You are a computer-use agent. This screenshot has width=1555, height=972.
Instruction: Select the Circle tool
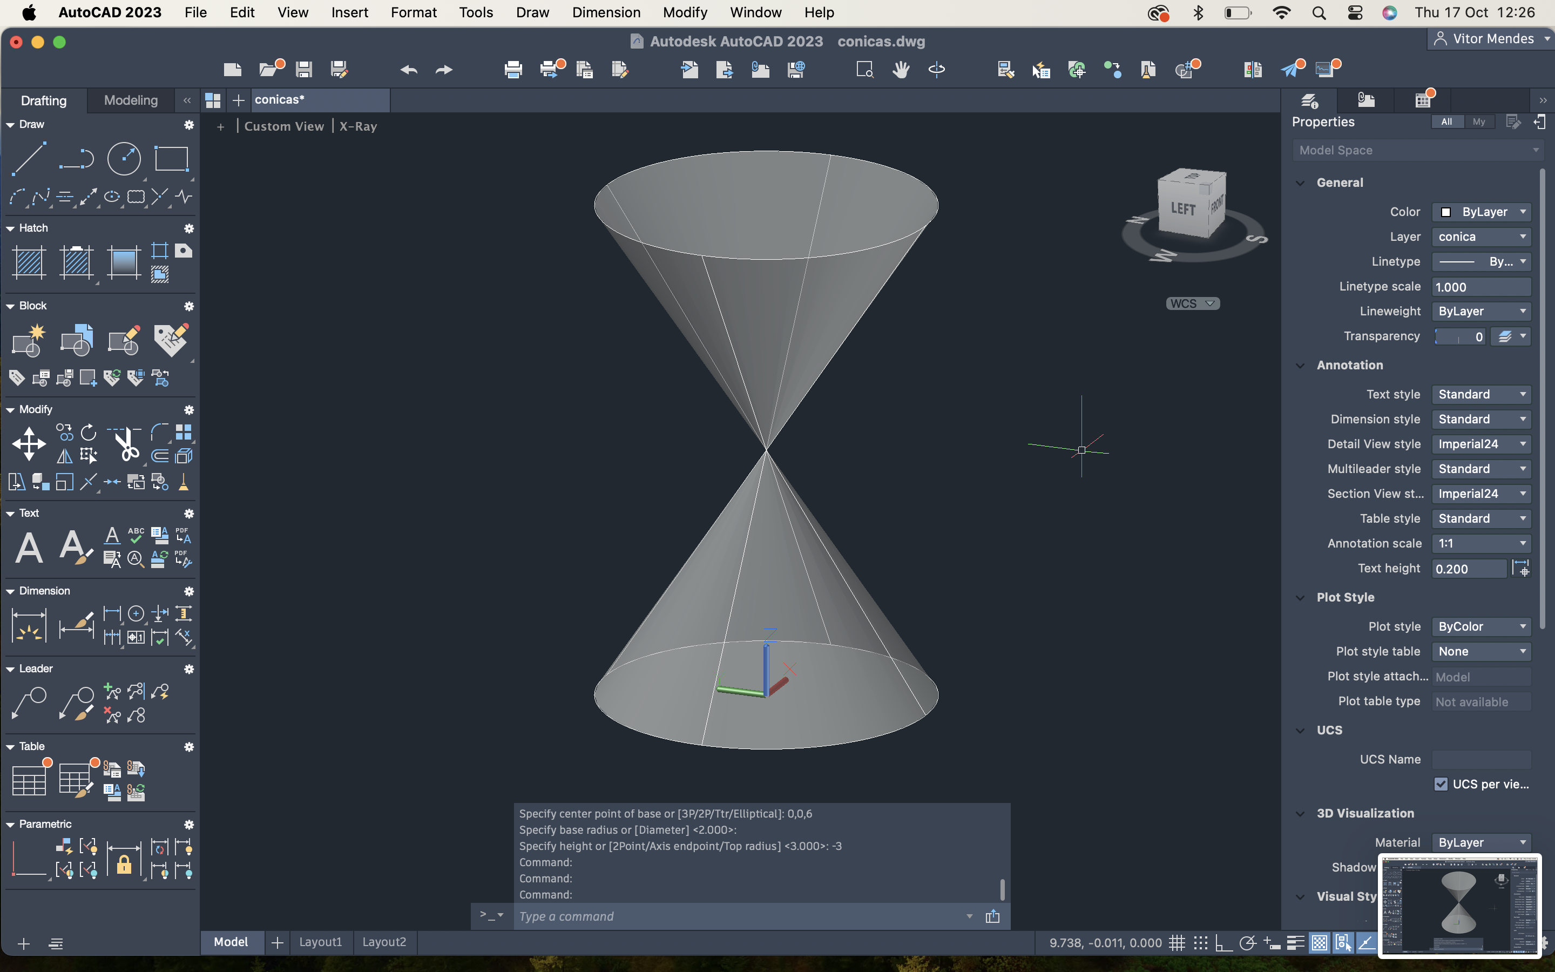point(124,158)
